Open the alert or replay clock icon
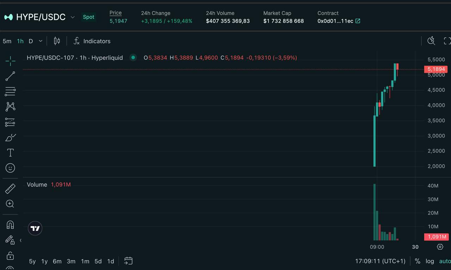Image resolution: width=451 pixels, height=270 pixels. (x=431, y=41)
